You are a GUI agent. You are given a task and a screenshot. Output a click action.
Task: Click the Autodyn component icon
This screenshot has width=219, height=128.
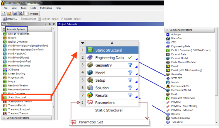[x=168, y=34]
